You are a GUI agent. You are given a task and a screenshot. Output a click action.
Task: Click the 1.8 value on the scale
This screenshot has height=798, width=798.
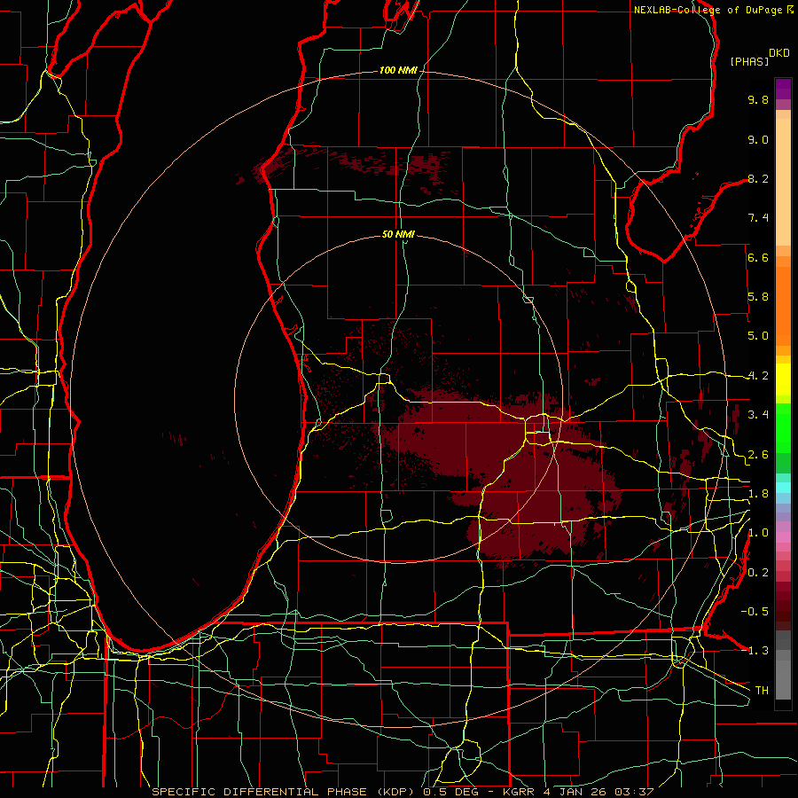pos(758,494)
